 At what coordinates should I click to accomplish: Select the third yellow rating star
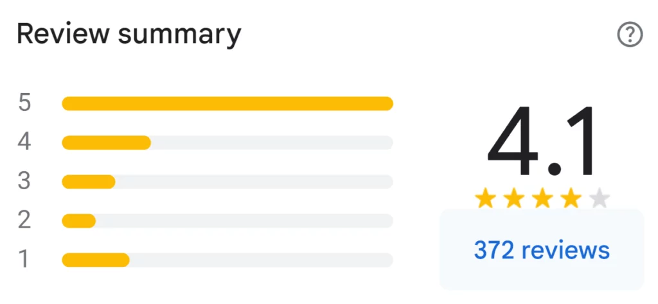[x=542, y=199]
